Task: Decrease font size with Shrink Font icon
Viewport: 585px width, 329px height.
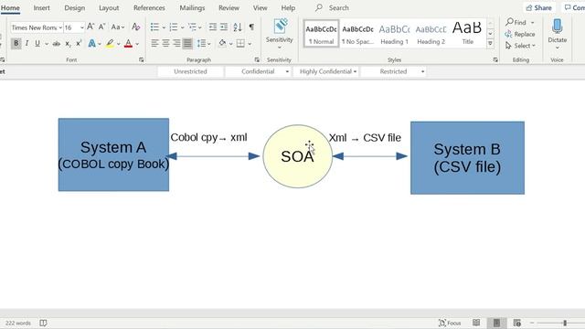Action: 101,27
